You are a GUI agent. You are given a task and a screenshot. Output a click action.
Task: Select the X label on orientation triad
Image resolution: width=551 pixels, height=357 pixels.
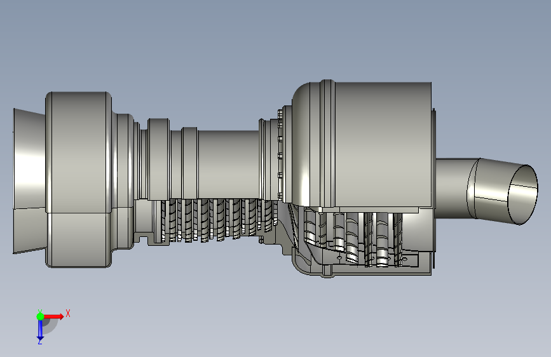pyautogui.click(x=68, y=313)
